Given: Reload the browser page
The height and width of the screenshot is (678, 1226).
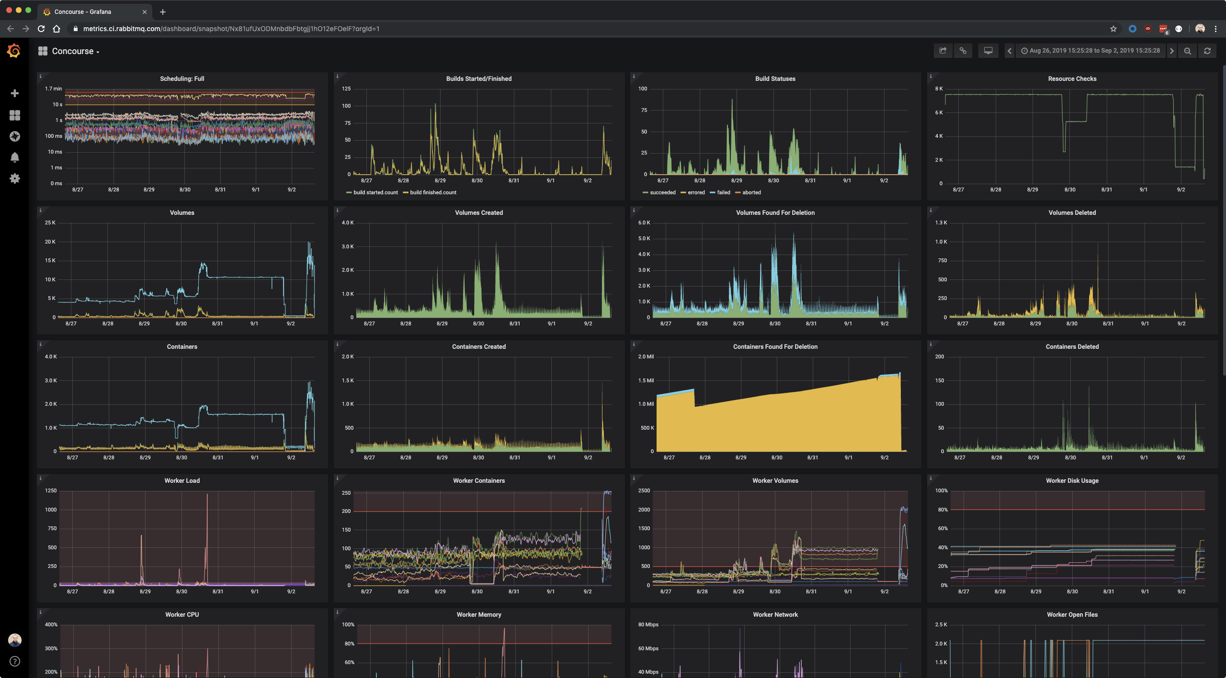Looking at the screenshot, I should coord(41,29).
